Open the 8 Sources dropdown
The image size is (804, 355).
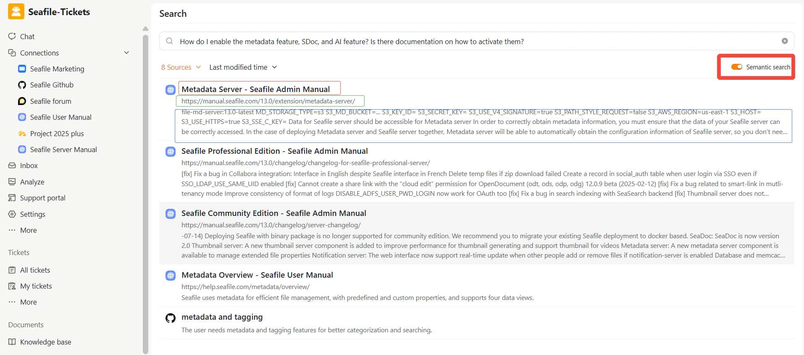[x=181, y=67]
